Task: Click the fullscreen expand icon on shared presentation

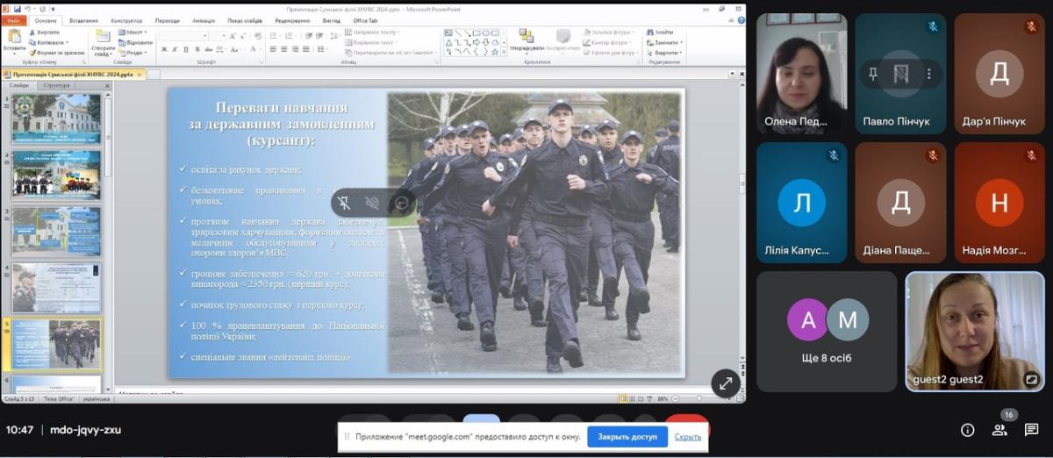Action: [x=726, y=383]
